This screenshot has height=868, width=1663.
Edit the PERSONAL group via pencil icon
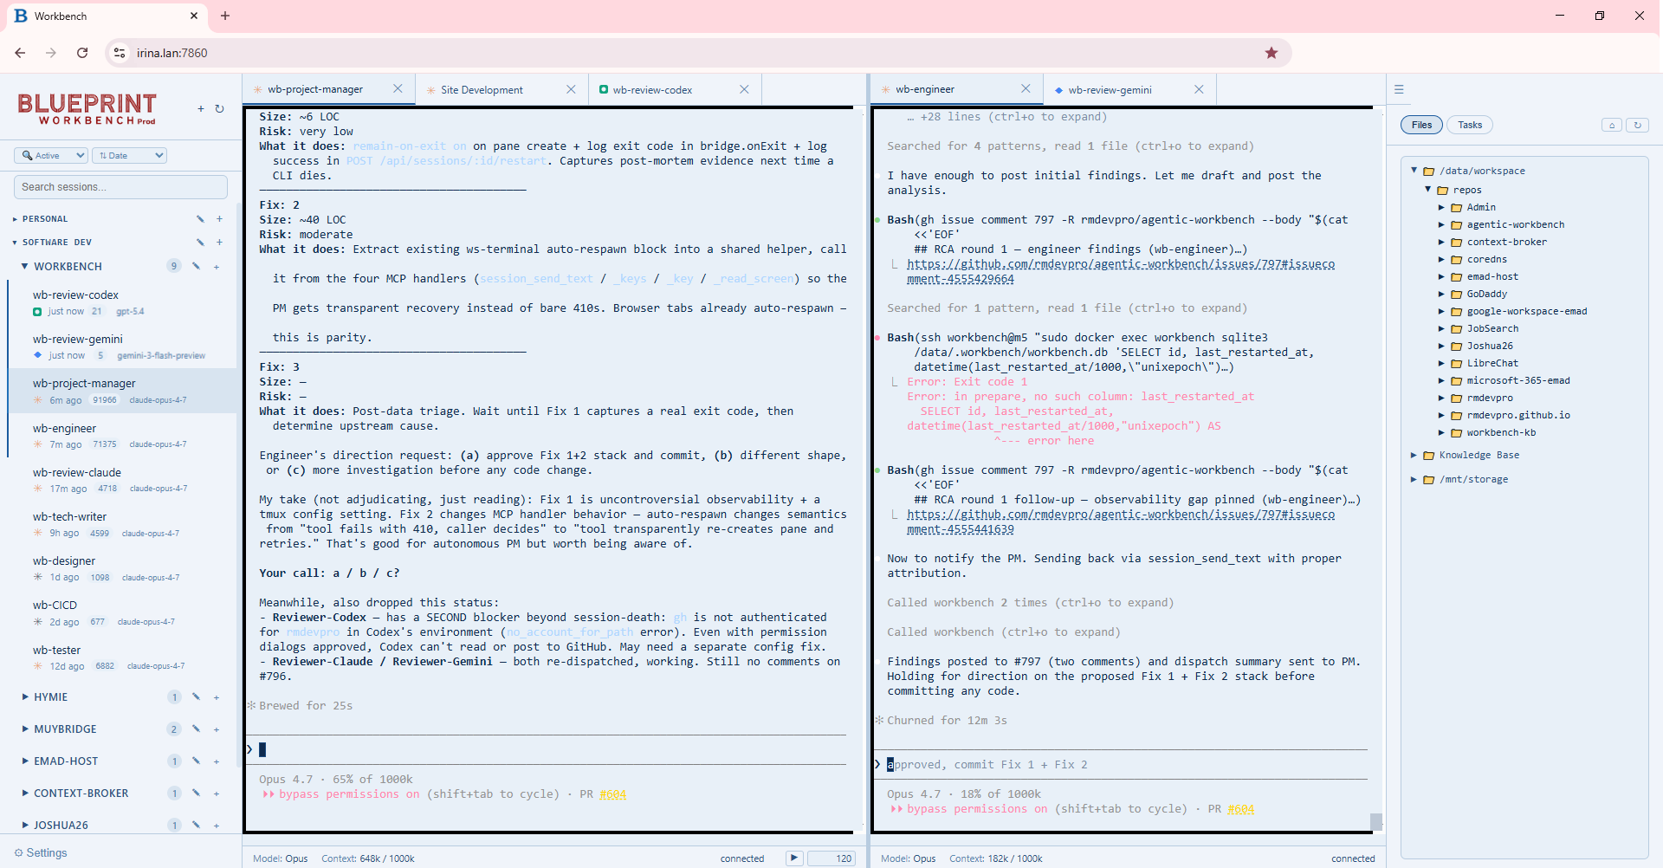coord(200,219)
